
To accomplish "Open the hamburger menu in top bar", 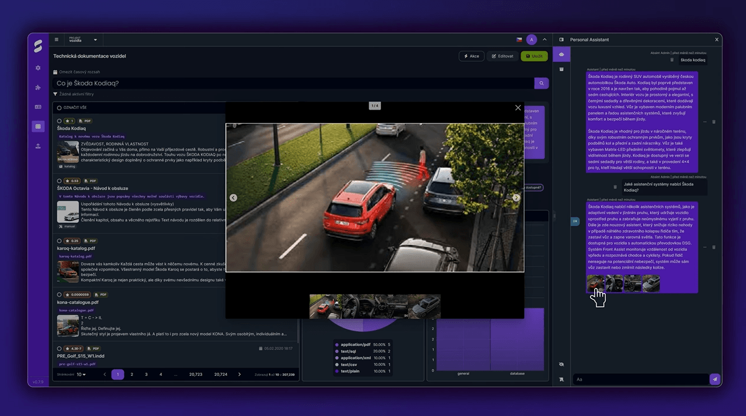I will (x=56, y=40).
